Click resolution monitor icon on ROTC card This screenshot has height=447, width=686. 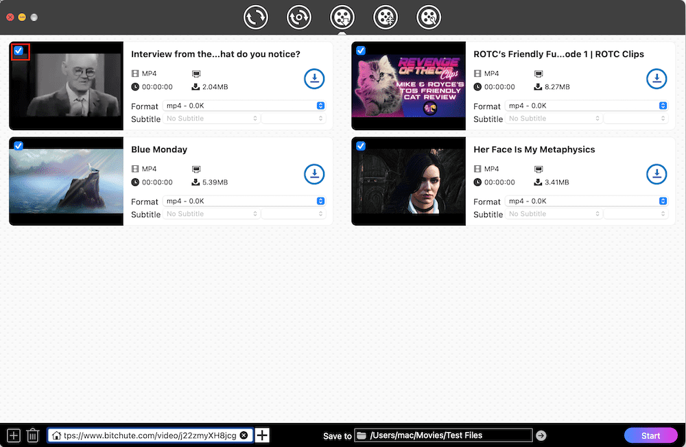[538, 74]
